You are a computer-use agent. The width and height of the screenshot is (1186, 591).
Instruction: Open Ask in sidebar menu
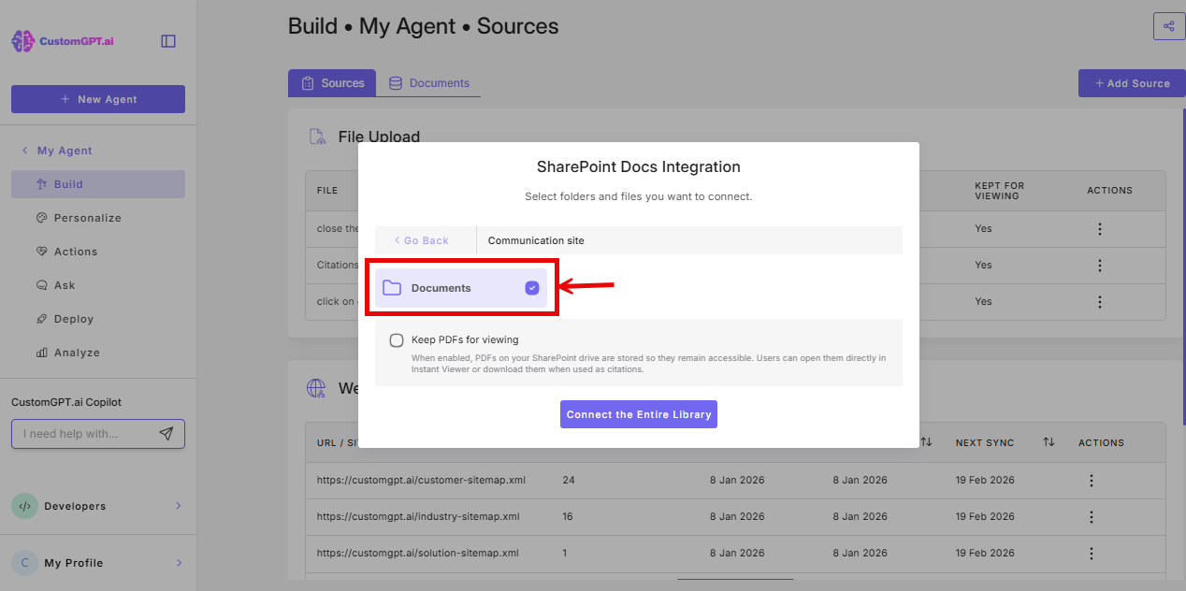coord(98,285)
